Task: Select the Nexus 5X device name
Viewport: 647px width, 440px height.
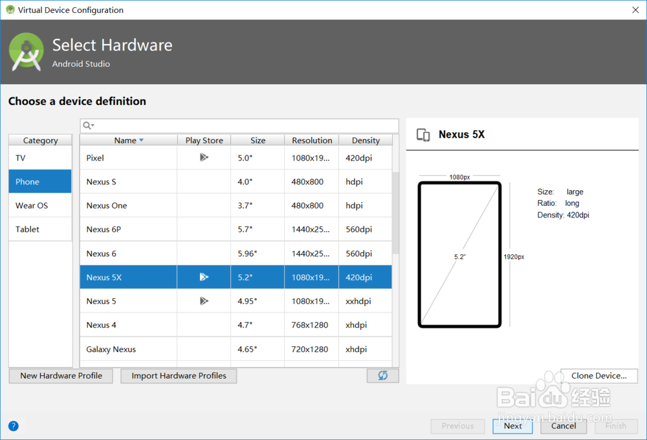Action: pos(104,278)
